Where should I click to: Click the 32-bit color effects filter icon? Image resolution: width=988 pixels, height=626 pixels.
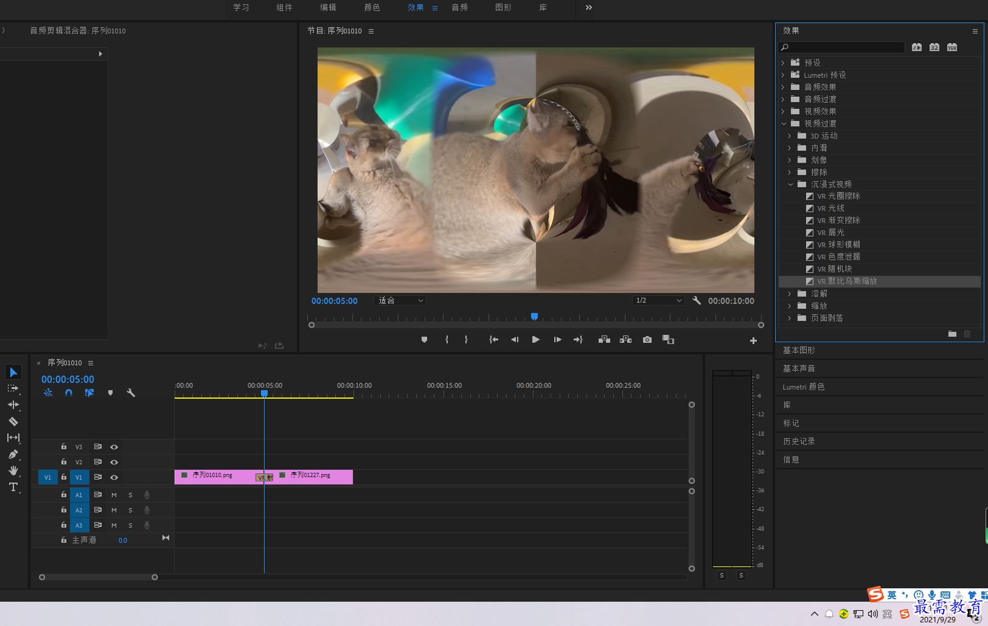(934, 47)
